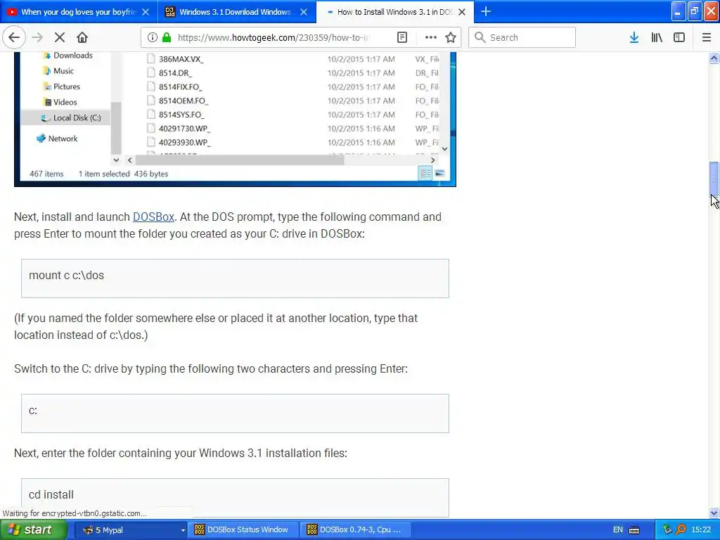Open the 5 Mypal taskbar group

point(130,530)
